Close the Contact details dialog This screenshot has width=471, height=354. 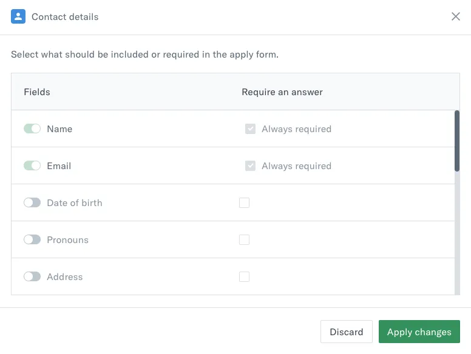(x=456, y=16)
